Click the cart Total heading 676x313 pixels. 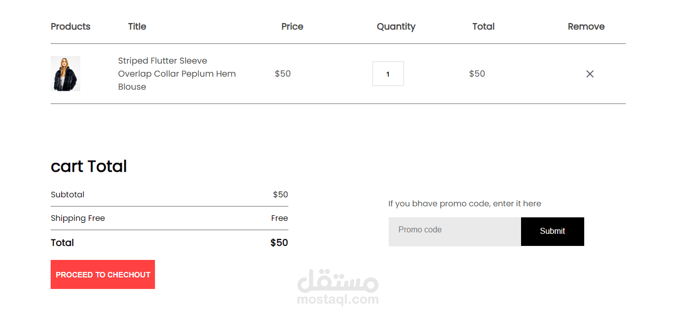[x=89, y=166]
